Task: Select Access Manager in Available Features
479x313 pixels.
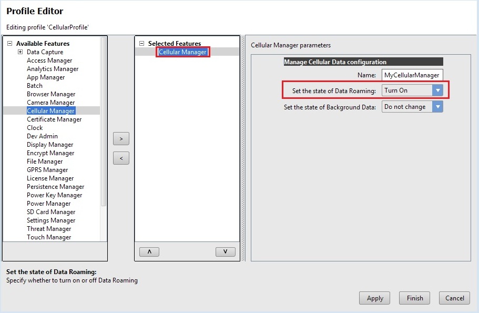Action: click(49, 60)
